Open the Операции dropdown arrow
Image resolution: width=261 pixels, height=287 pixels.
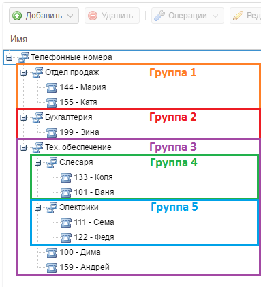(x=215, y=16)
